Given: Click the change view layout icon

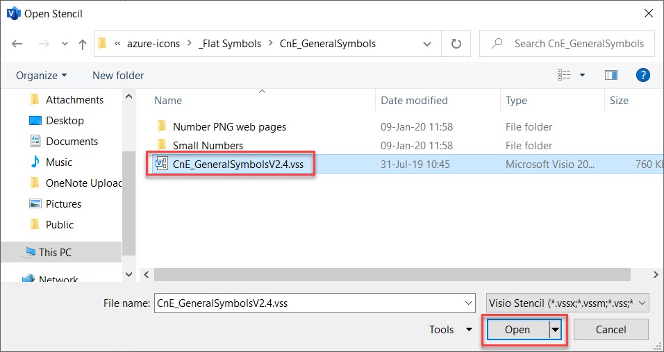Looking at the screenshot, I should click(x=565, y=75).
